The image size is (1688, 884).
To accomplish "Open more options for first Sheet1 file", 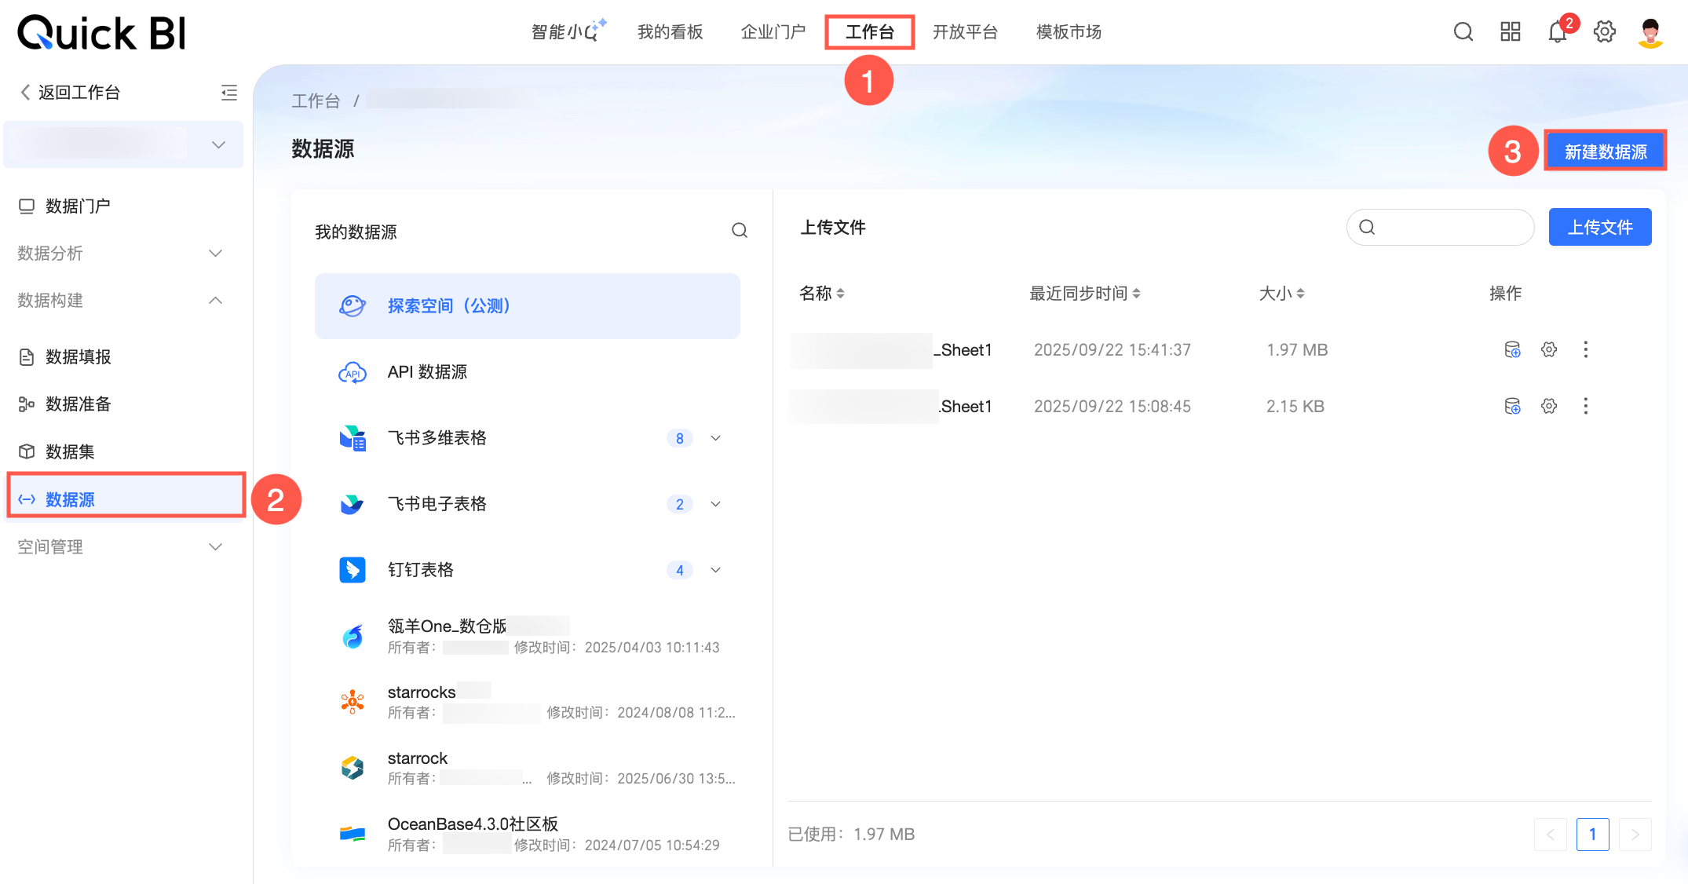I will (x=1585, y=349).
